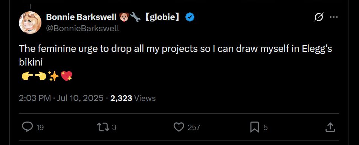Click the tweet text about Elegg's bikini

(176, 55)
